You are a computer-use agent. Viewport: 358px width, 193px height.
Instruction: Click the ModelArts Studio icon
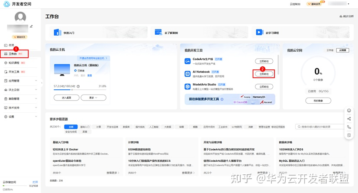coord(187,87)
